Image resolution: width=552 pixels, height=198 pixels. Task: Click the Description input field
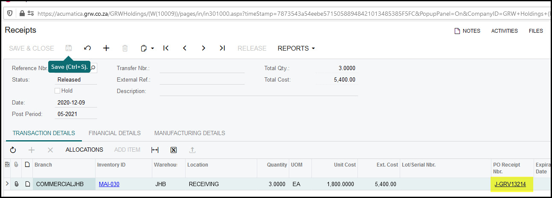tap(259, 91)
